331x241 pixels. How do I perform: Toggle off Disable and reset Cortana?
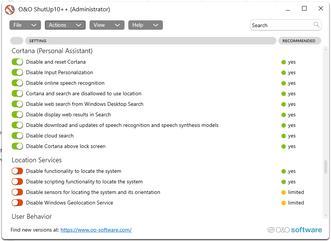(x=17, y=62)
